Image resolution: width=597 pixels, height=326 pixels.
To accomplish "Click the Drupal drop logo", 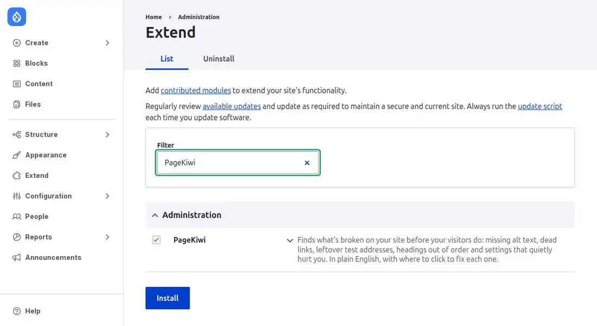I will [x=17, y=17].
